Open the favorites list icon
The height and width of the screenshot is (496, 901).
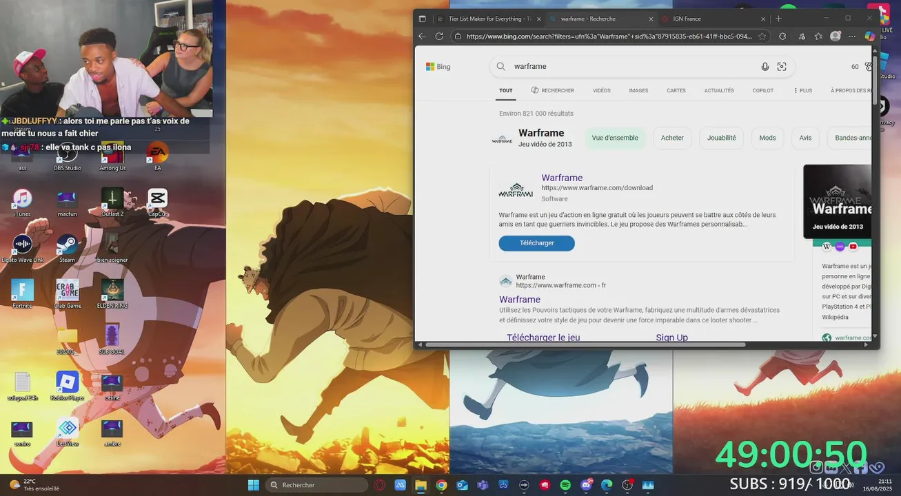pos(818,37)
